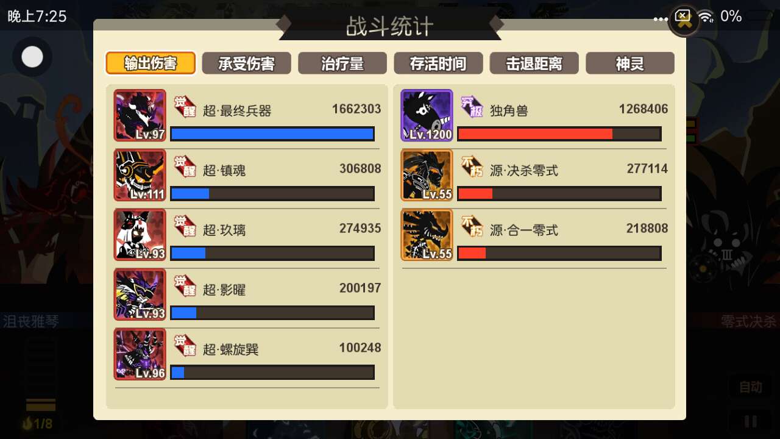Viewport: 780px width, 439px height.
Task: Choose the 超·影曜 unit icon
Action: tap(140, 294)
